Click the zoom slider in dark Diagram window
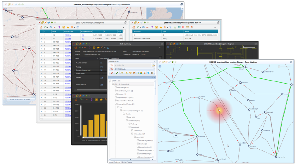 coord(249,47)
